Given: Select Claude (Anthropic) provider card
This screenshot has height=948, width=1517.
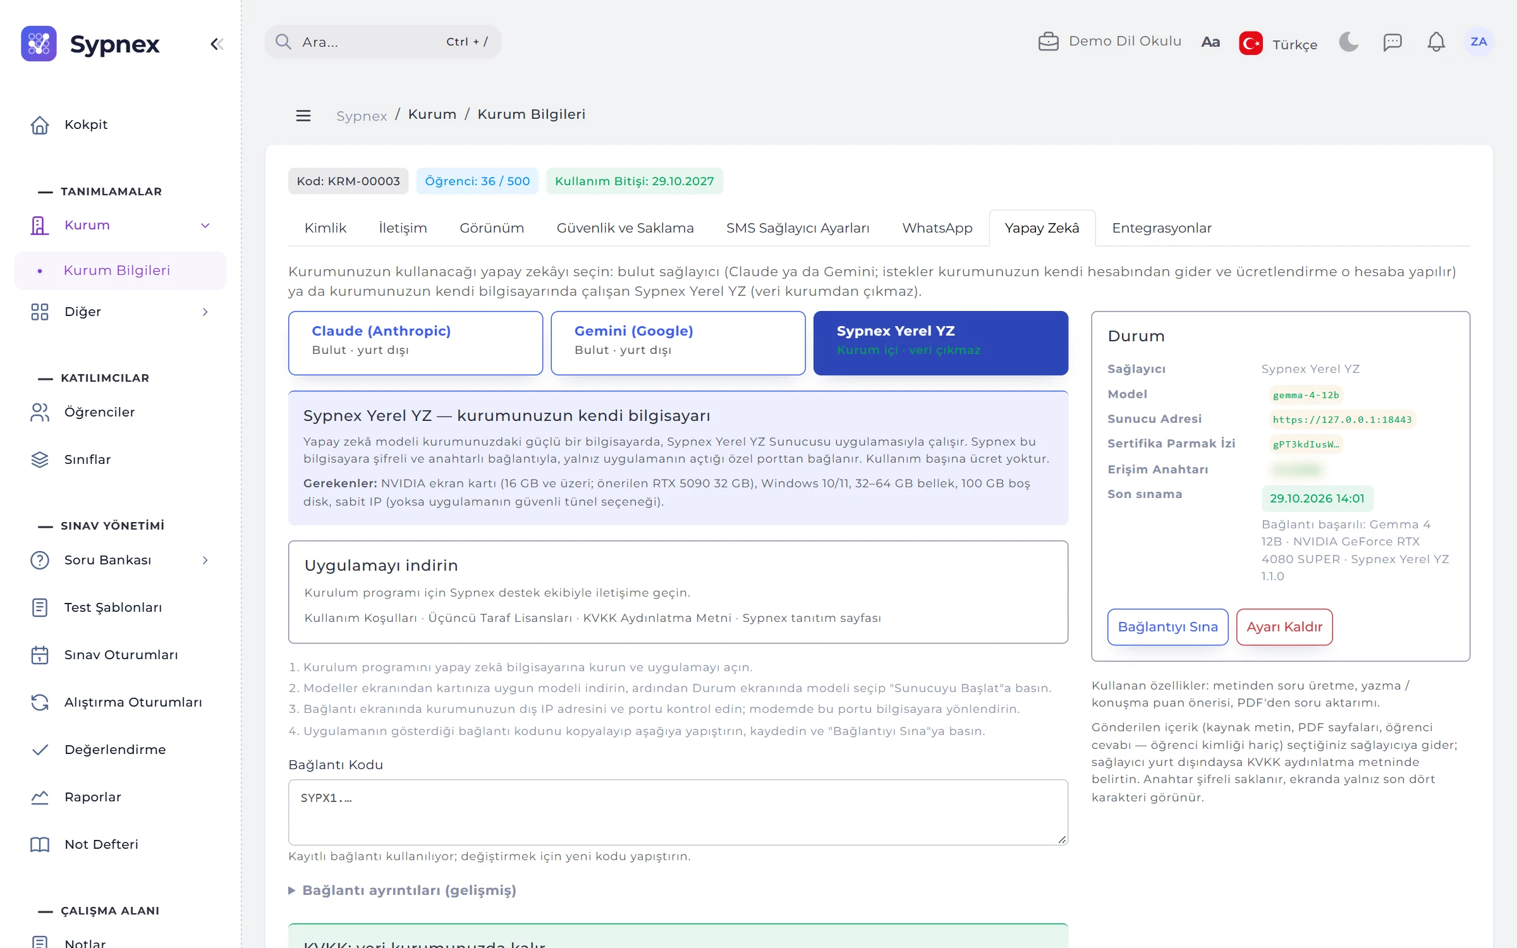Looking at the screenshot, I should click(x=415, y=343).
